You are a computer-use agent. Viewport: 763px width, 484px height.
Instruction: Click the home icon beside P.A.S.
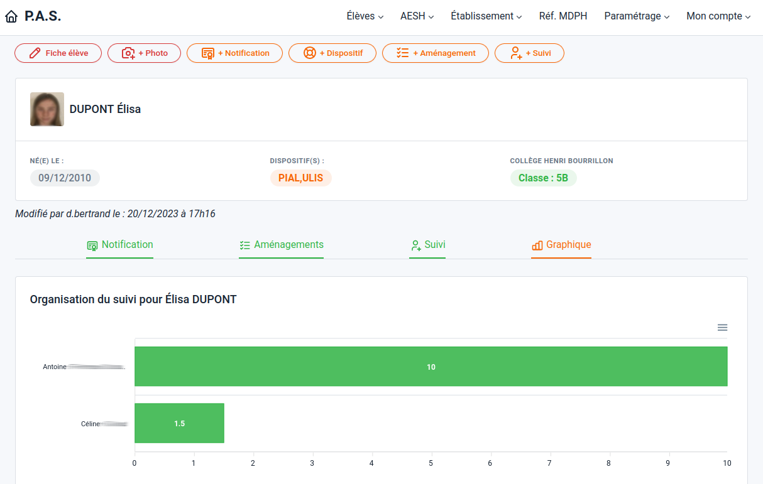(11, 17)
